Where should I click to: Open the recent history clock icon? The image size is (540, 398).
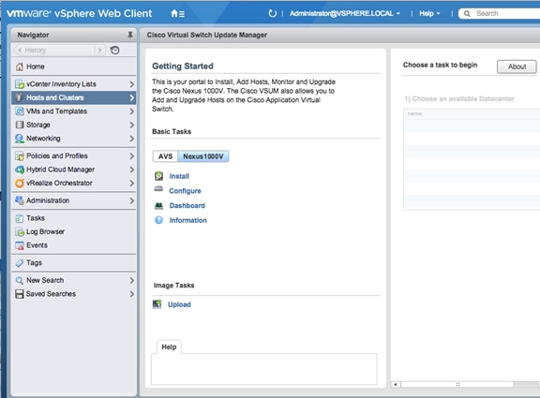coord(114,51)
